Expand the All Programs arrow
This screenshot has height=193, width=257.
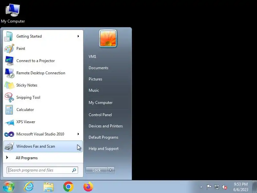[7, 158]
